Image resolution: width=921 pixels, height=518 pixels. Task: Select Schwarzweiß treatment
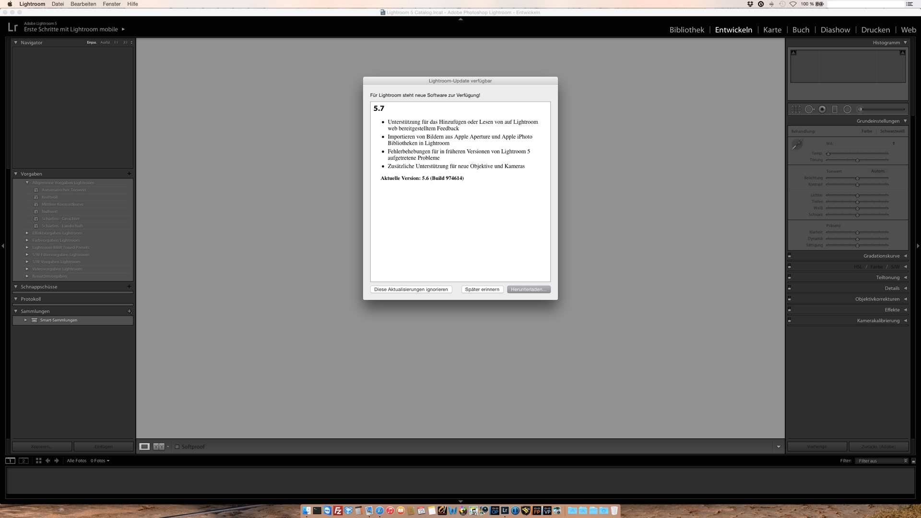pos(892,131)
